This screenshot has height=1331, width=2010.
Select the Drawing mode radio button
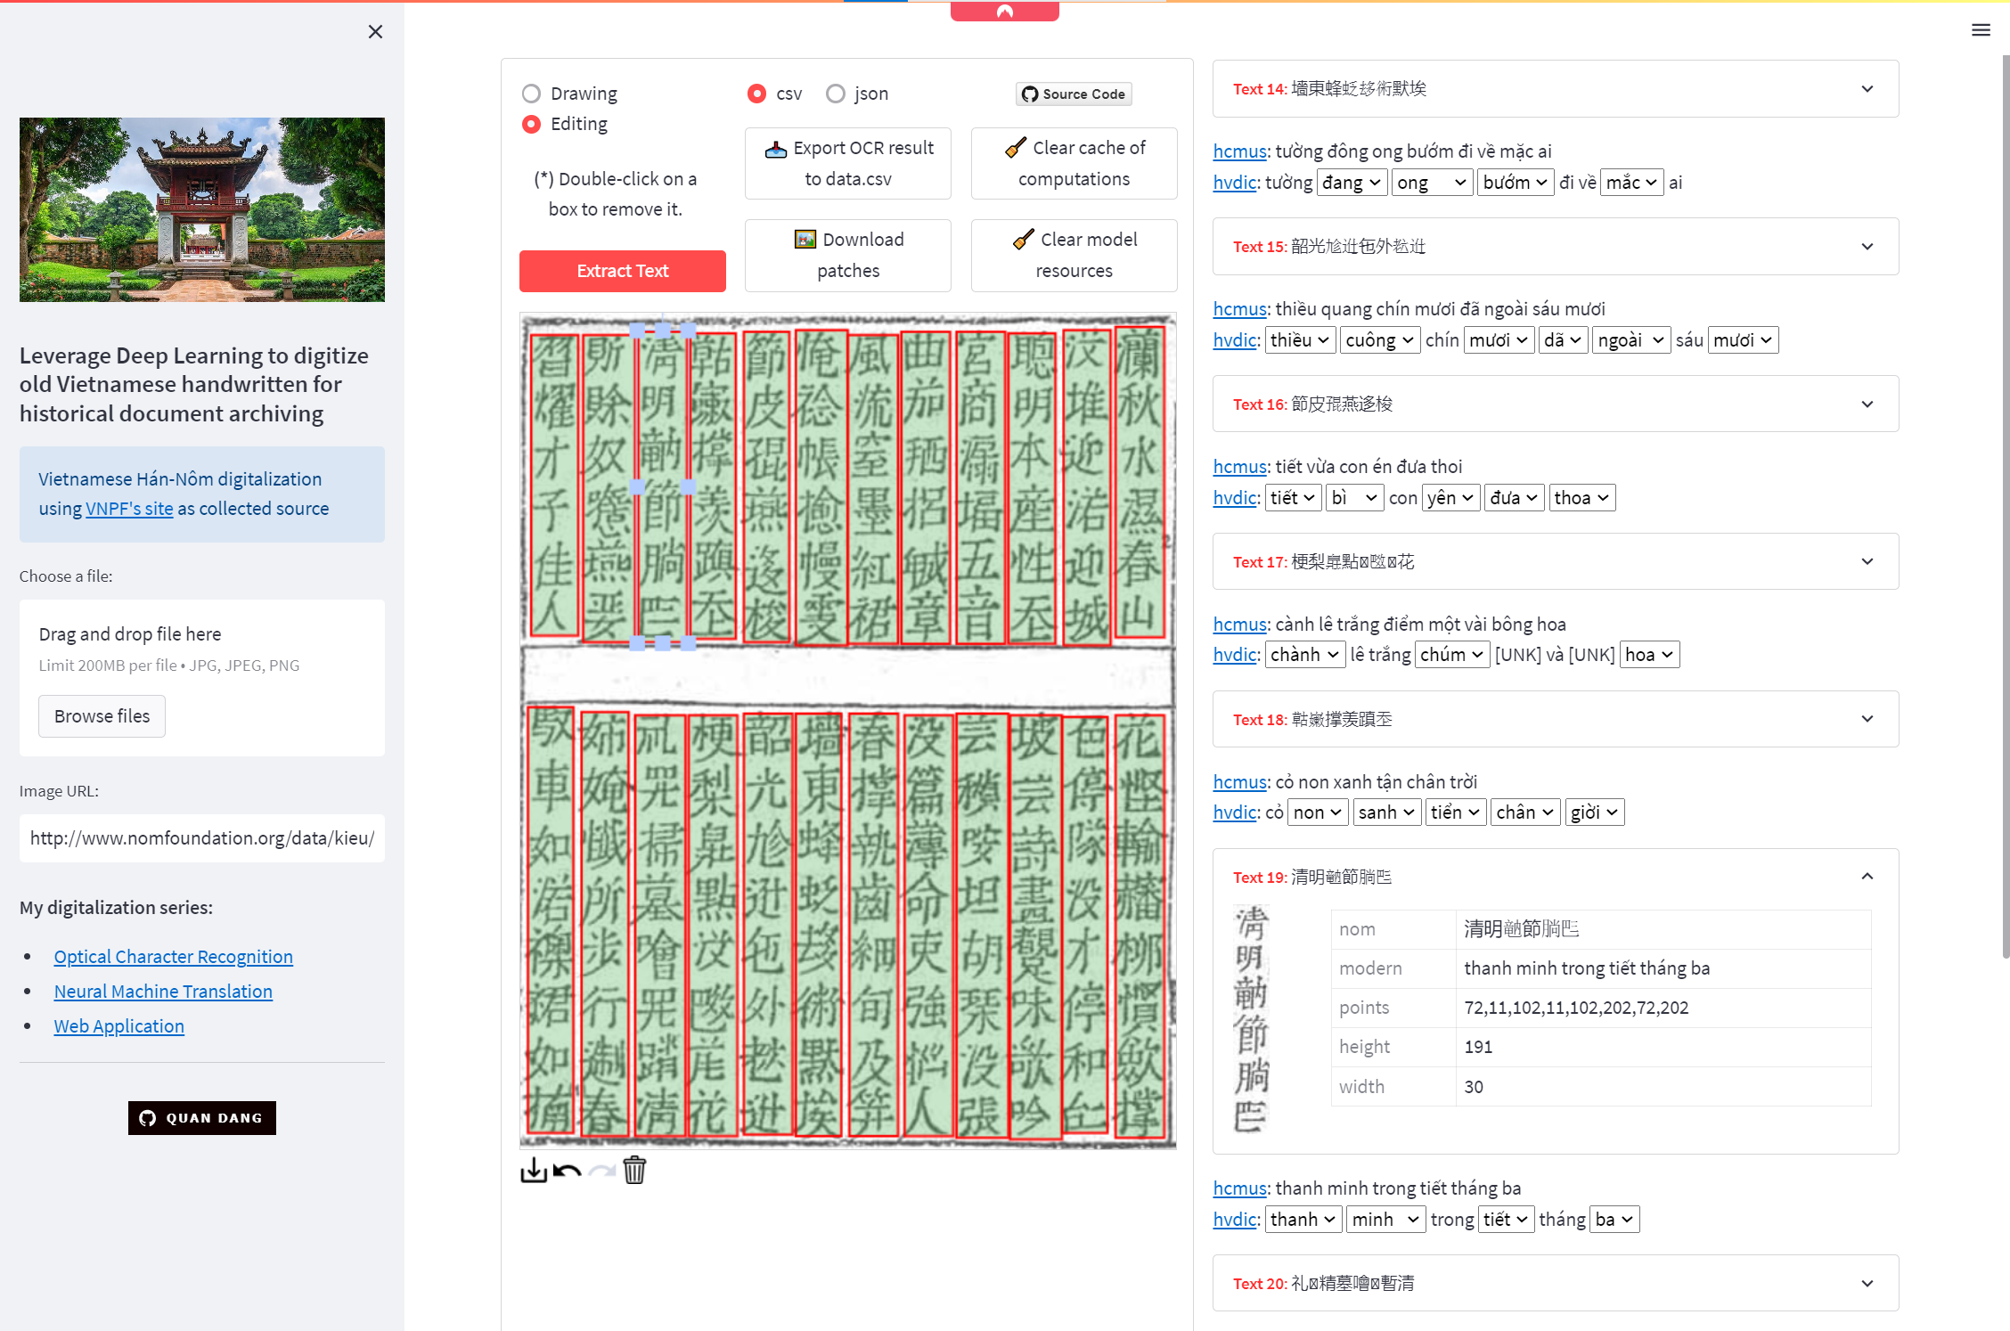(532, 94)
